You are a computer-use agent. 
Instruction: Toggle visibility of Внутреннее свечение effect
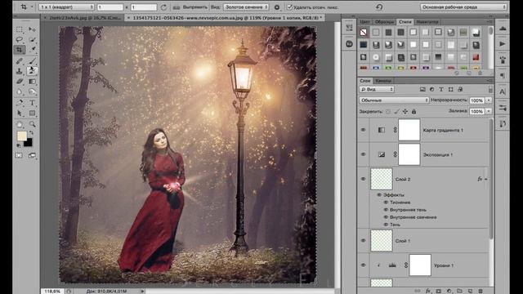[386, 217]
